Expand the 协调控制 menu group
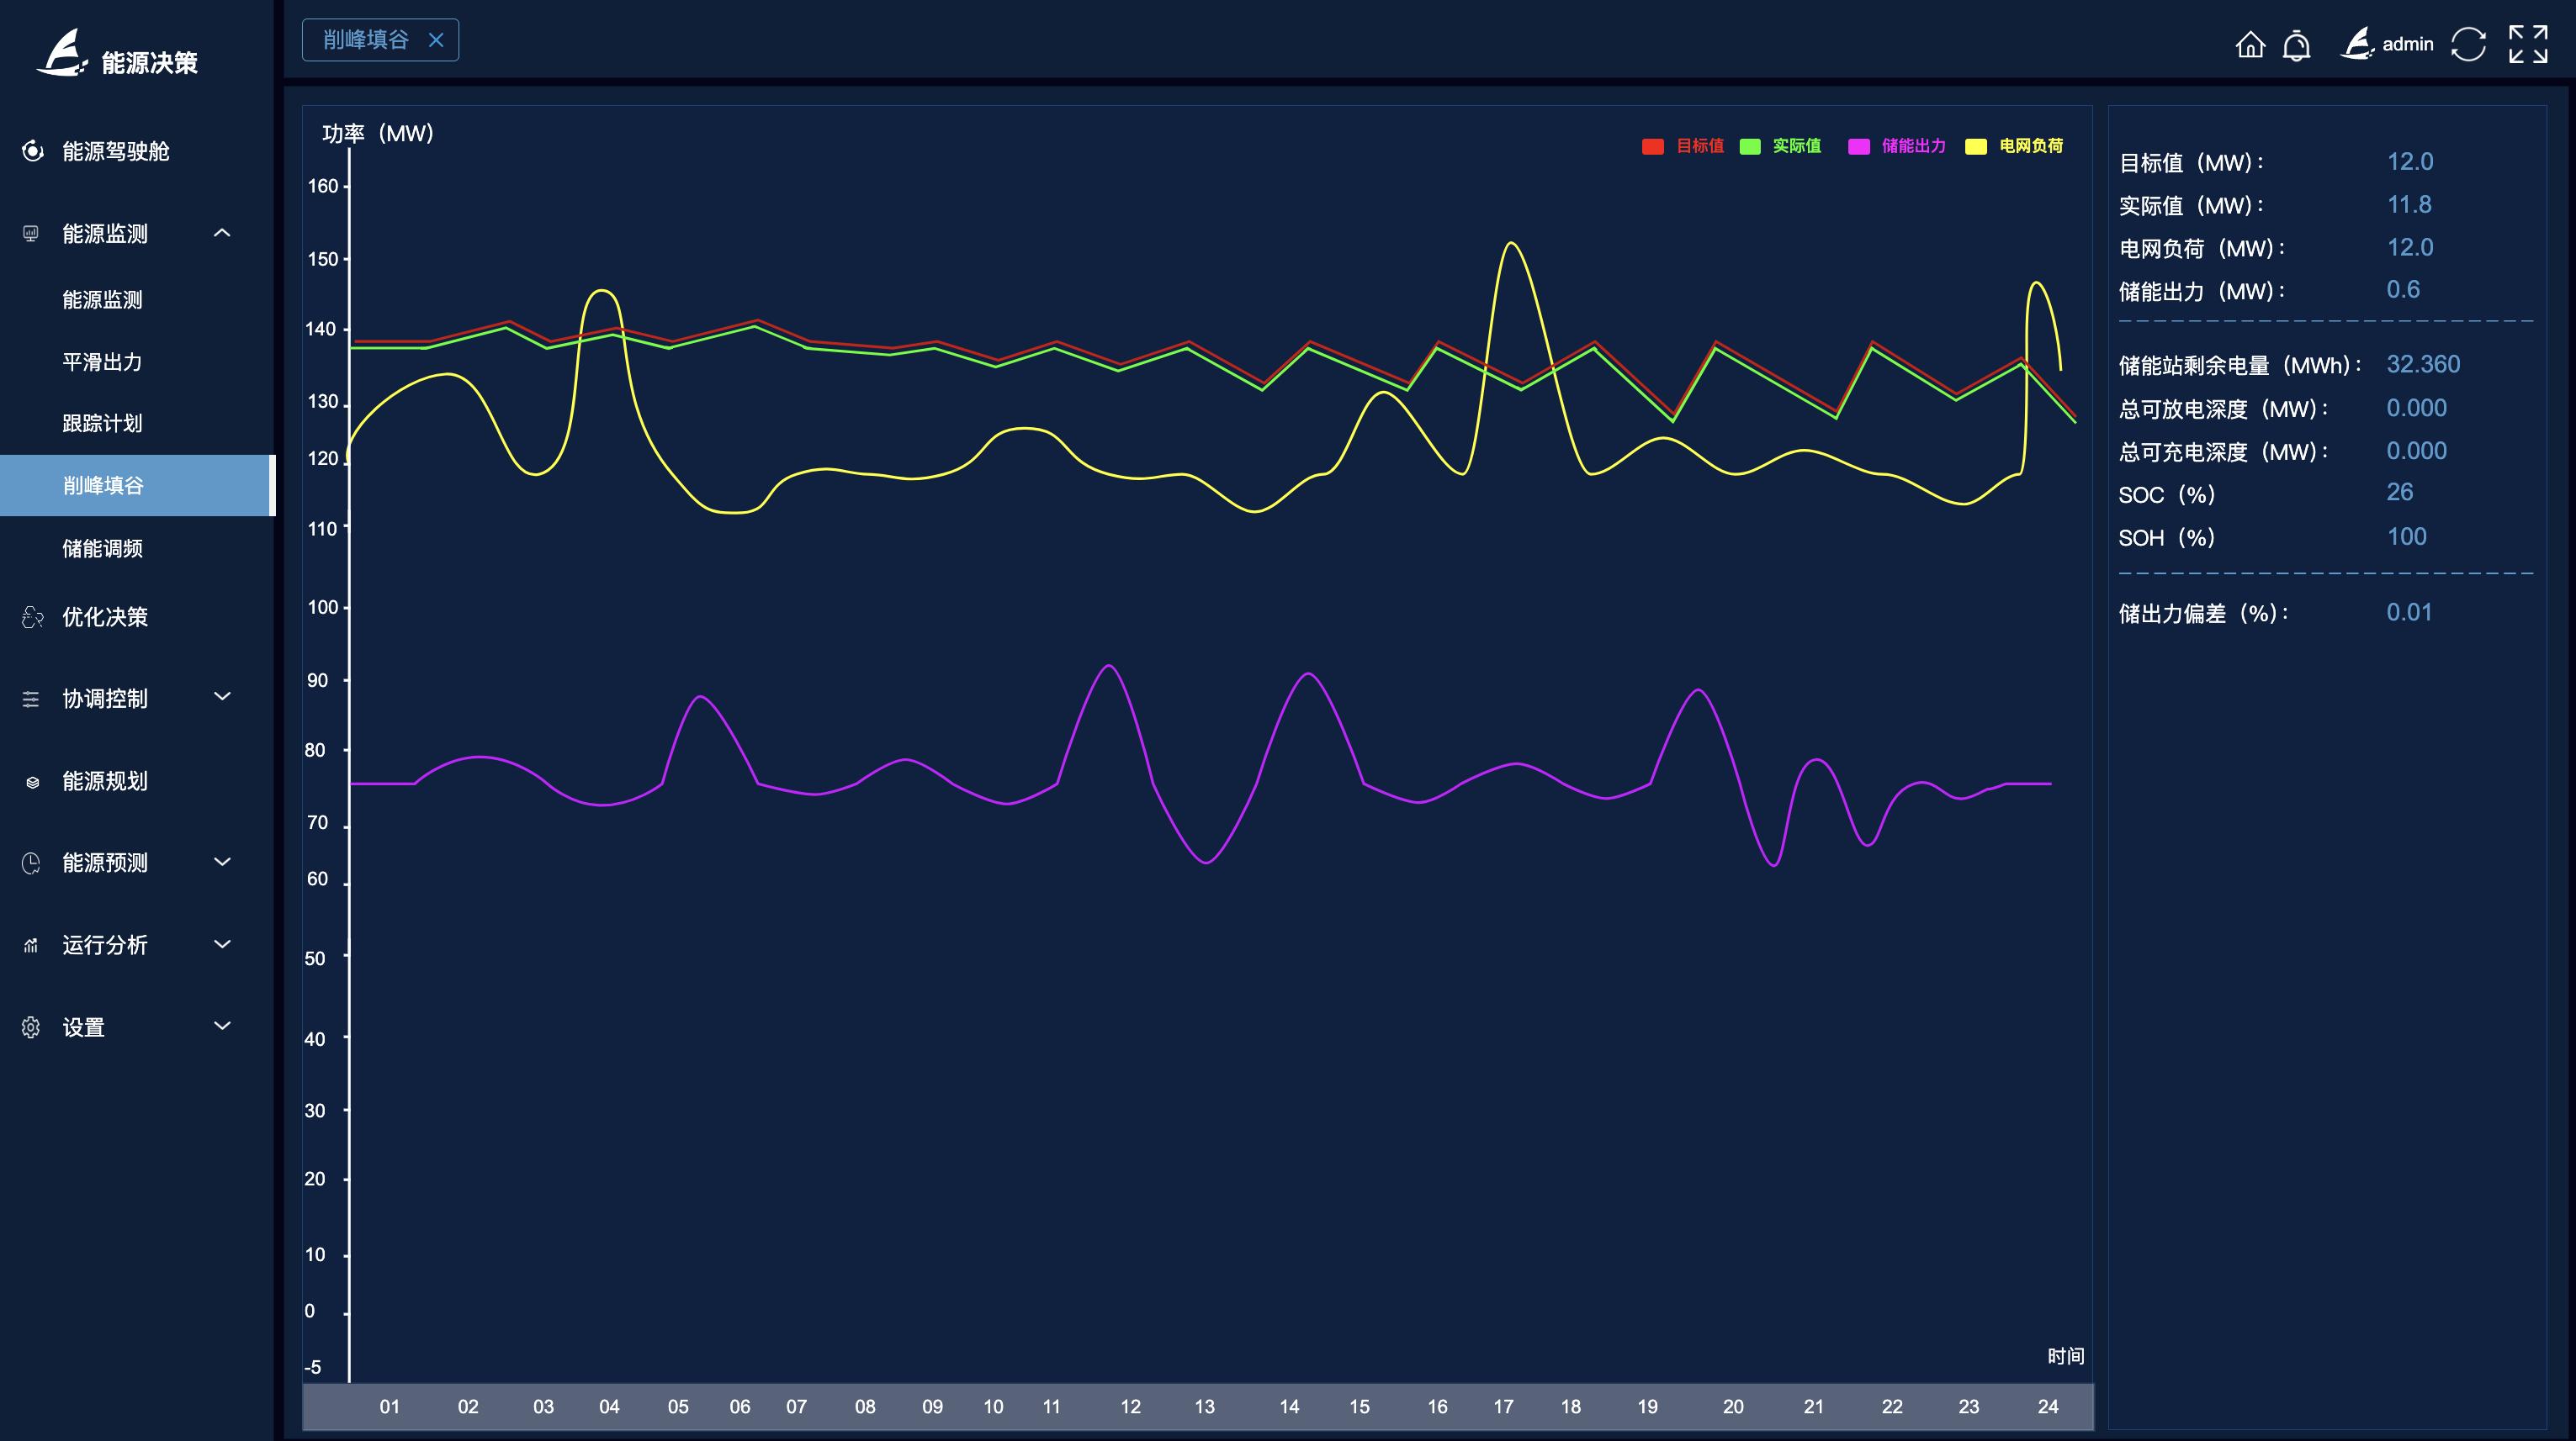2576x1441 pixels. (x=222, y=696)
